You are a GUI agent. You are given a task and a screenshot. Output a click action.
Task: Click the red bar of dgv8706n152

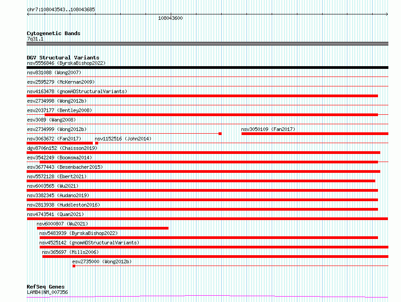[203, 153]
